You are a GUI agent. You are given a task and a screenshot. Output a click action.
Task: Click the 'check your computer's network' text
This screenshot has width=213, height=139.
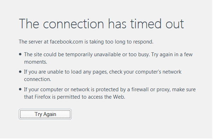[145, 72]
